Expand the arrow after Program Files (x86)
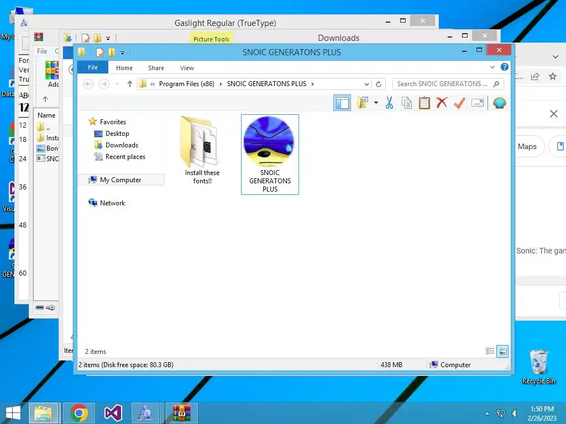566x424 pixels. (221, 84)
